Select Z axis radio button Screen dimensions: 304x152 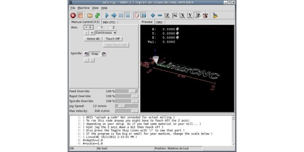coord(112,28)
